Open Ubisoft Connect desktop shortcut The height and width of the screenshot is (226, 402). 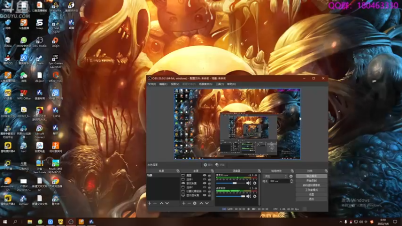[x=40, y=132]
